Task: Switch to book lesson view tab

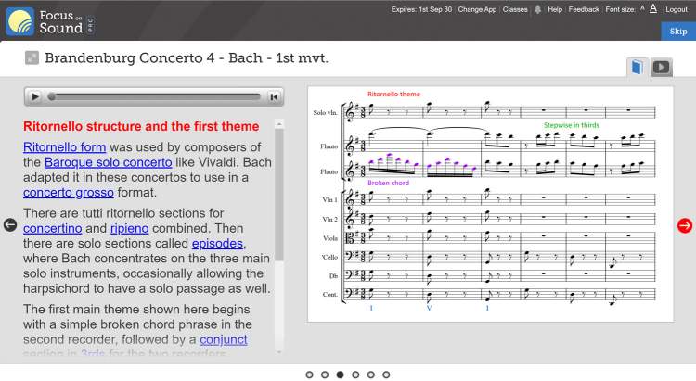Action: pos(637,68)
